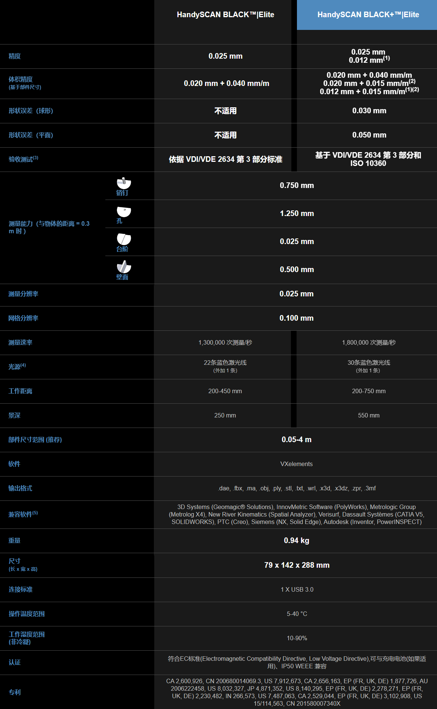Click the 兼容软件 row label

point(23,514)
